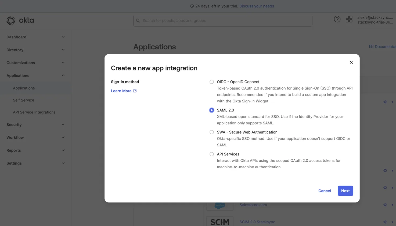Image resolution: width=396 pixels, height=226 pixels.
Task: Expand the Security menu chevron
Action: click(x=63, y=125)
